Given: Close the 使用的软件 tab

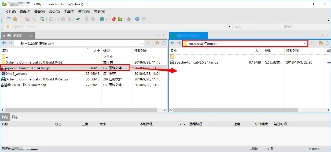Looking at the screenshot, I should 31,36.
